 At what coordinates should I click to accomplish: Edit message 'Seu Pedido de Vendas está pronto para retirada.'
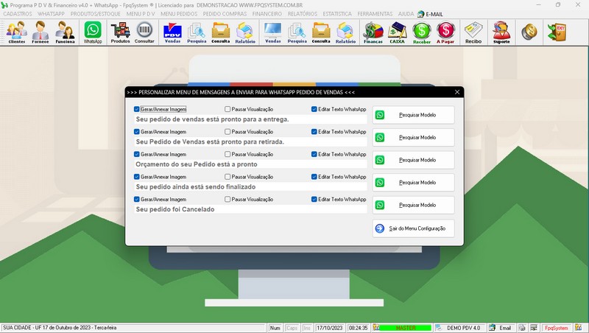click(x=250, y=141)
